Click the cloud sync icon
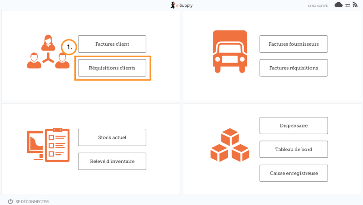The height and width of the screenshot is (205, 363). tap(338, 5)
